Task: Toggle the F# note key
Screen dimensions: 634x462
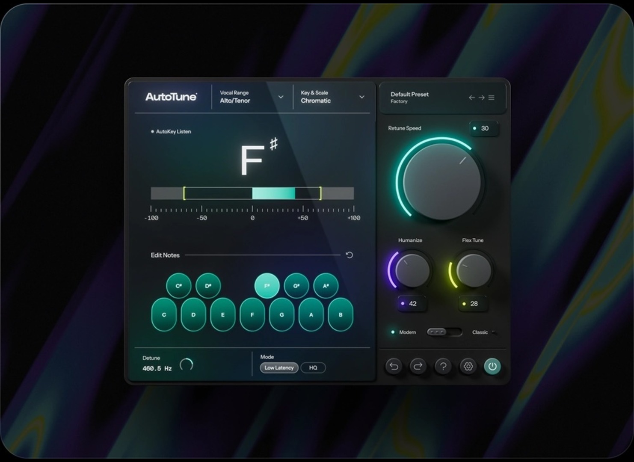Action: pyautogui.click(x=267, y=286)
